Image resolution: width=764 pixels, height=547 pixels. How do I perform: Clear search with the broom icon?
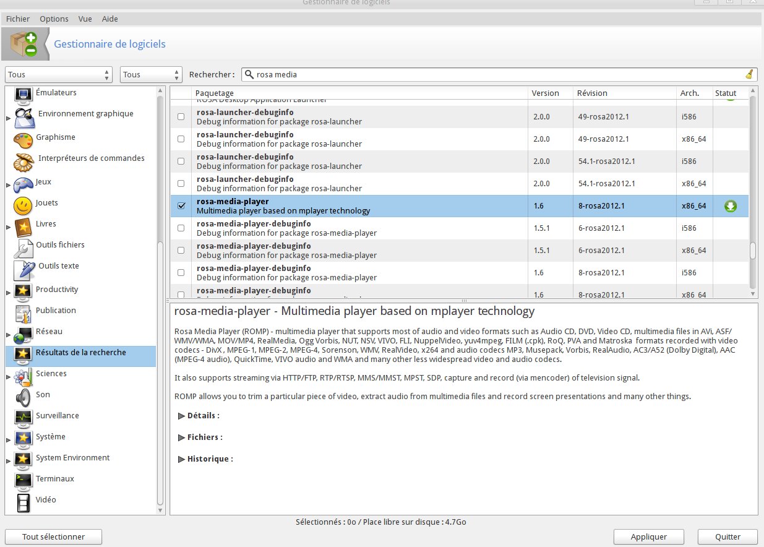click(749, 74)
